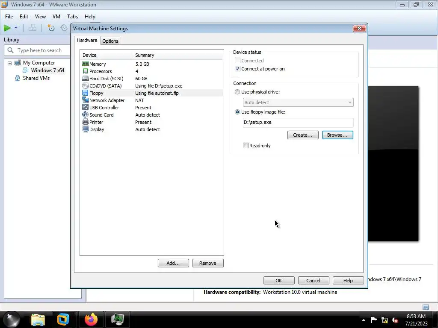The width and height of the screenshot is (438, 328).
Task: Click the Hard Disk (SCSI) icon
Action: point(86,79)
